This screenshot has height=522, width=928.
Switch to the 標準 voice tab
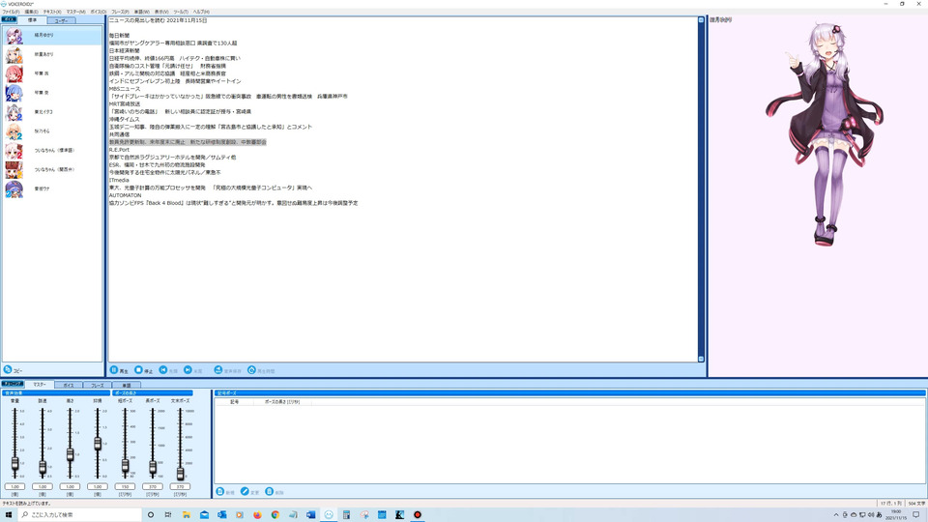tap(32, 20)
